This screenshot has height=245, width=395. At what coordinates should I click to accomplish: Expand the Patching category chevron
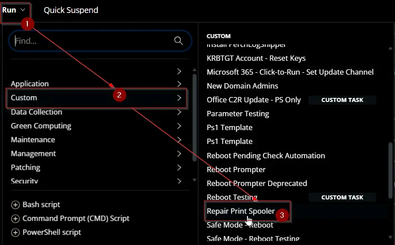pos(179,167)
